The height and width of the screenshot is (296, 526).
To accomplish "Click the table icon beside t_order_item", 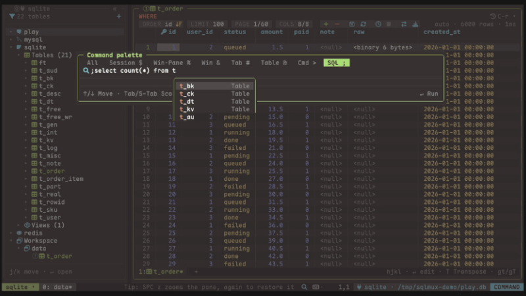I will [x=34, y=179].
